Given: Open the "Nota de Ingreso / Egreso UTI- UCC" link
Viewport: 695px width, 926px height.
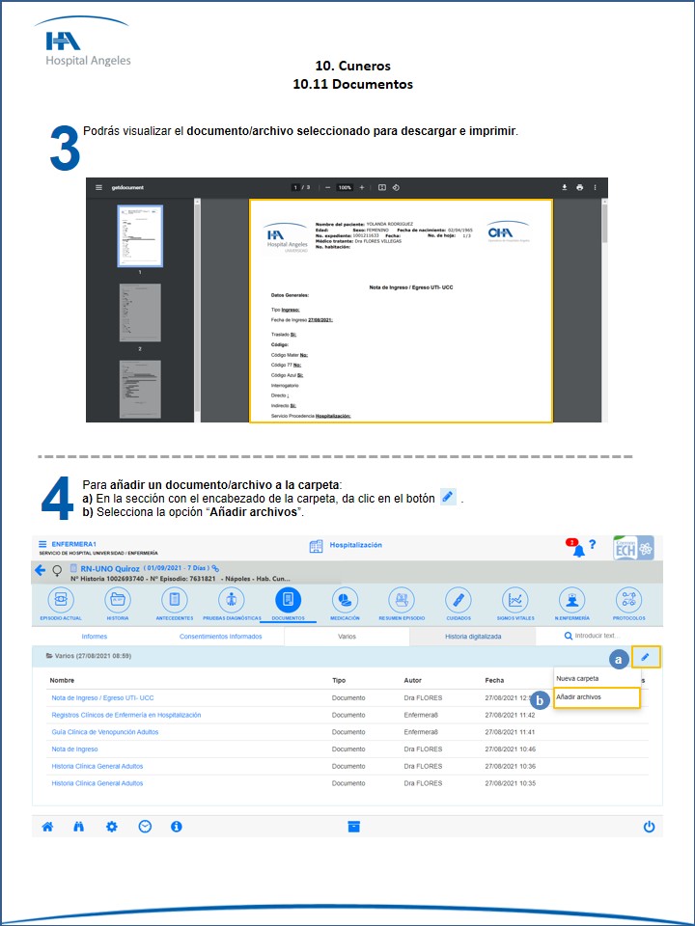Looking at the screenshot, I should [102, 697].
